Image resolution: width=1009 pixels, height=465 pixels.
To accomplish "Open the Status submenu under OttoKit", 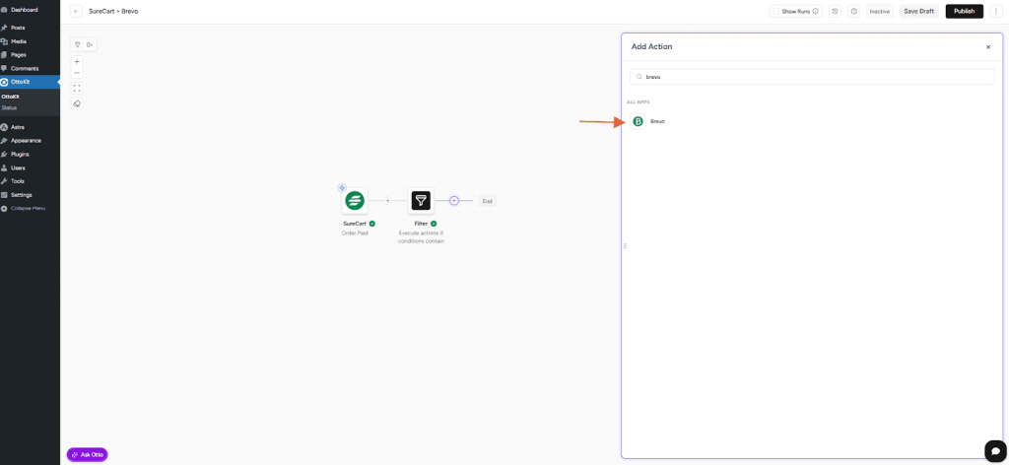I will coord(9,107).
